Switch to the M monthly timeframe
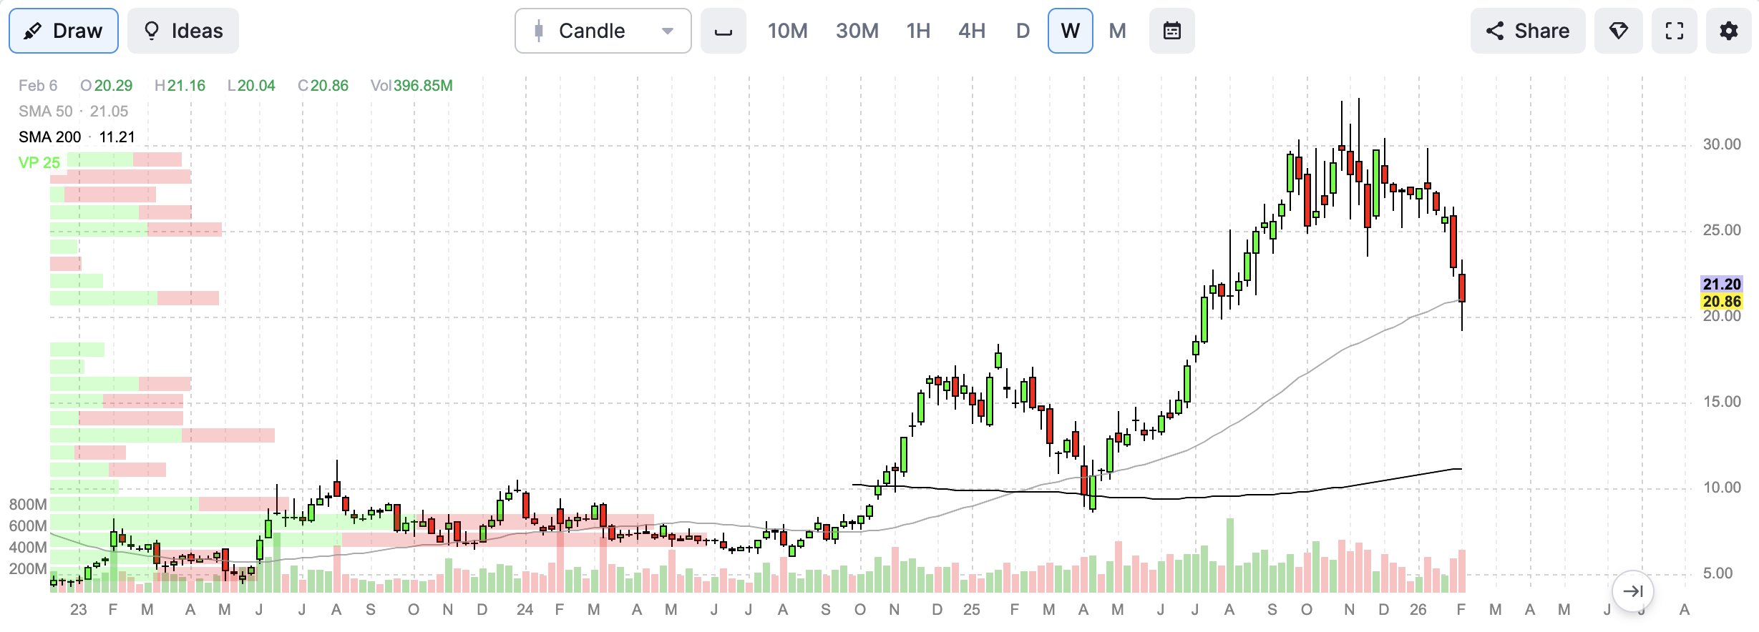The width and height of the screenshot is (1759, 632). [1117, 31]
